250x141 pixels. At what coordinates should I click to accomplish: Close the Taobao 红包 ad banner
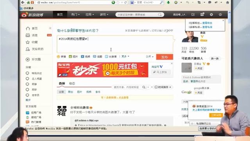coord(171,63)
